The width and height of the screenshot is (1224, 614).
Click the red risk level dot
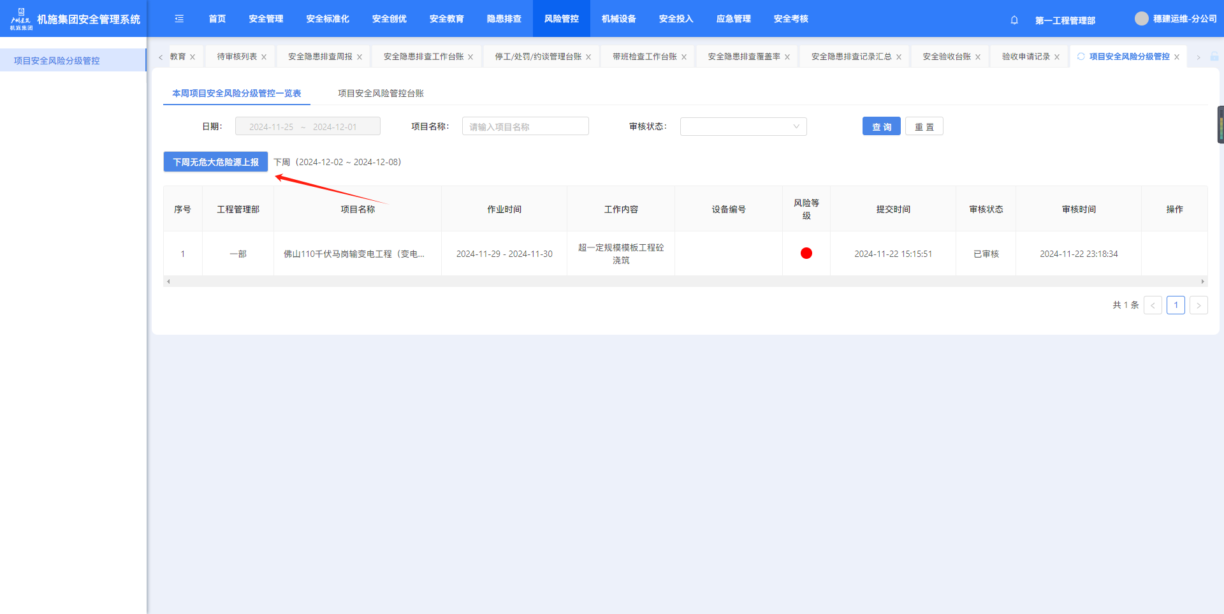tap(806, 254)
